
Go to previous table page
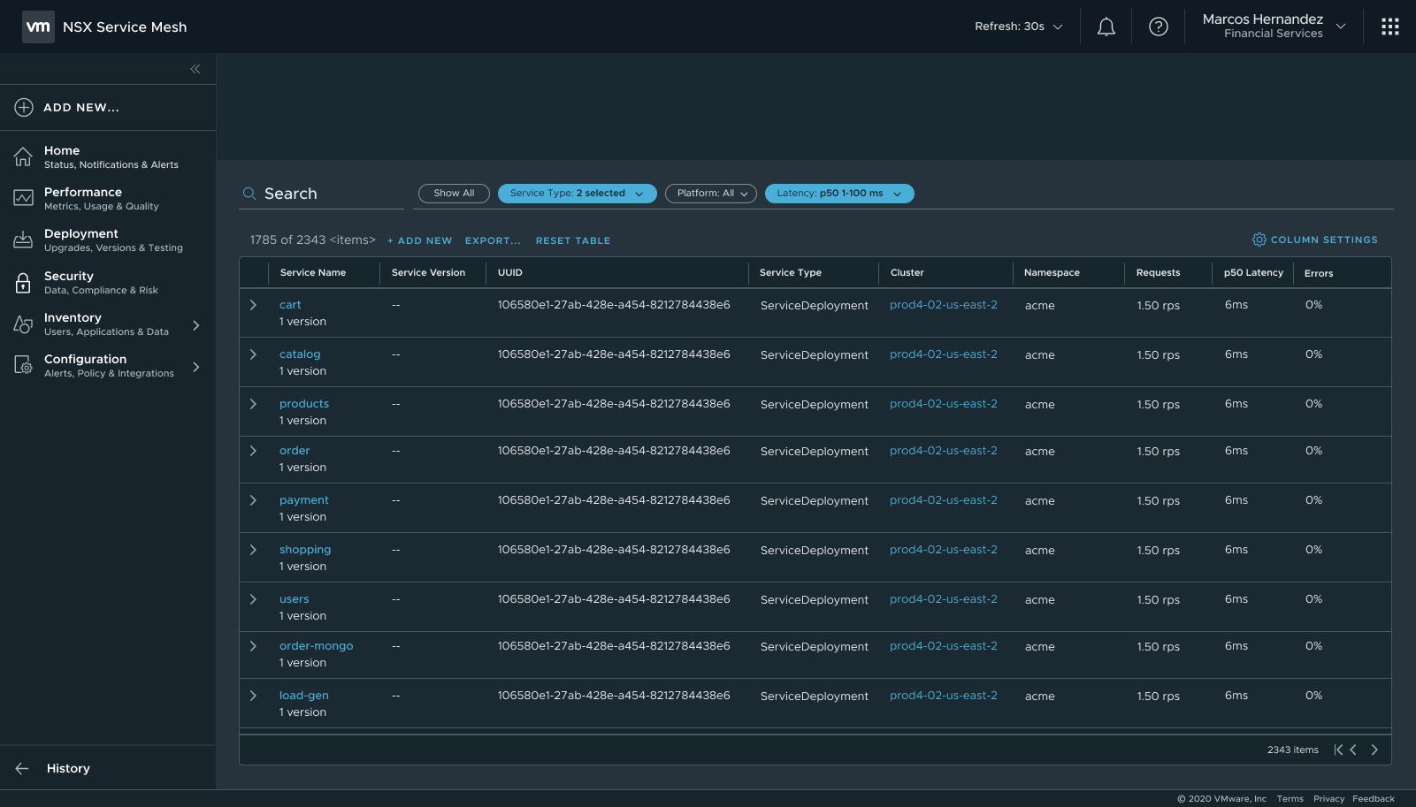1353,750
